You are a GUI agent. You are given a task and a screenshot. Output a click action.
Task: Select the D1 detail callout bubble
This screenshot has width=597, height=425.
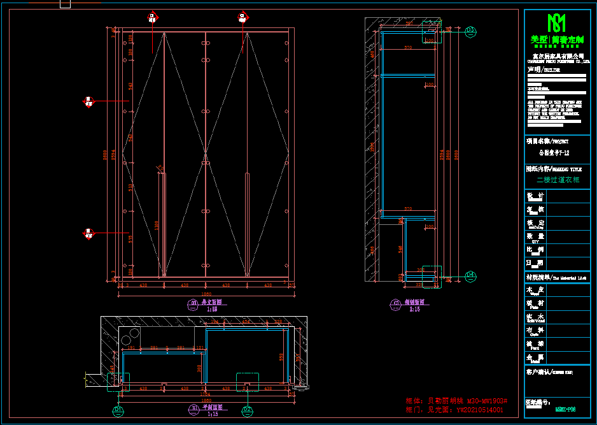point(118,409)
